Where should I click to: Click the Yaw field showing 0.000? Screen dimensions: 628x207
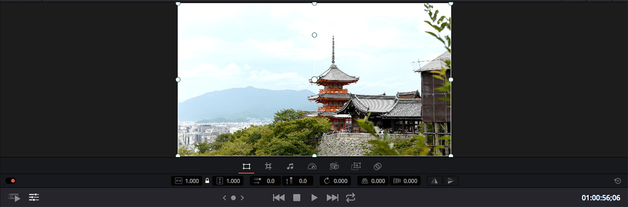coord(405,181)
